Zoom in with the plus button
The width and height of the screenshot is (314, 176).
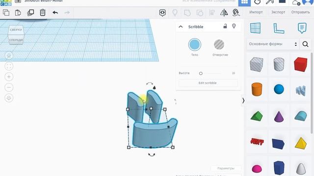(x=9, y=77)
